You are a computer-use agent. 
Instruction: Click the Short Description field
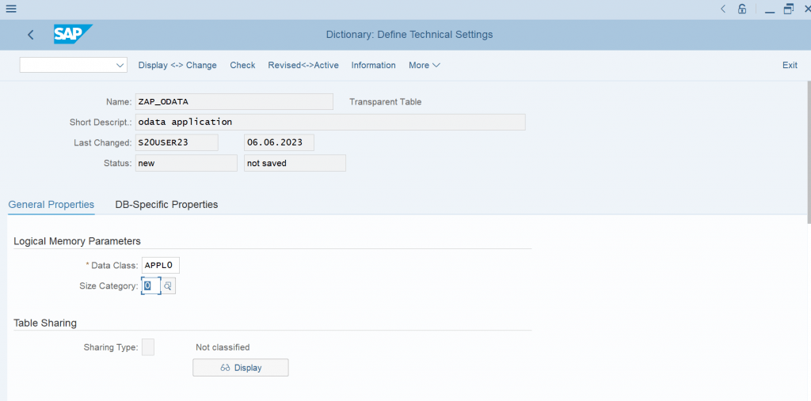(330, 122)
